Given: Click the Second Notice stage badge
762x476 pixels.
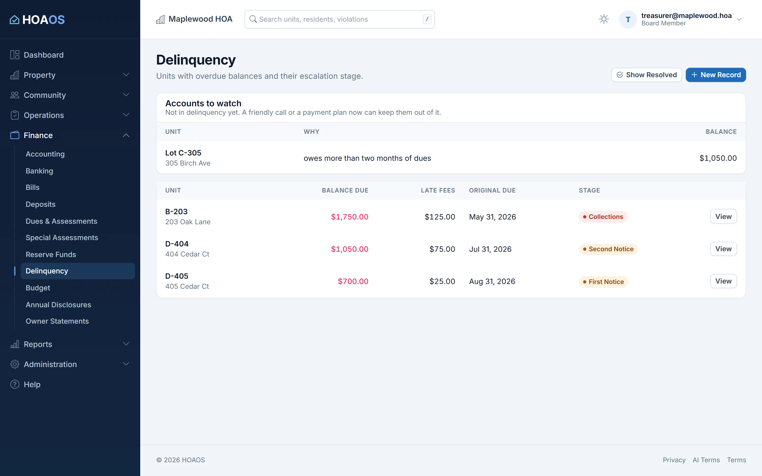Looking at the screenshot, I should [x=608, y=249].
